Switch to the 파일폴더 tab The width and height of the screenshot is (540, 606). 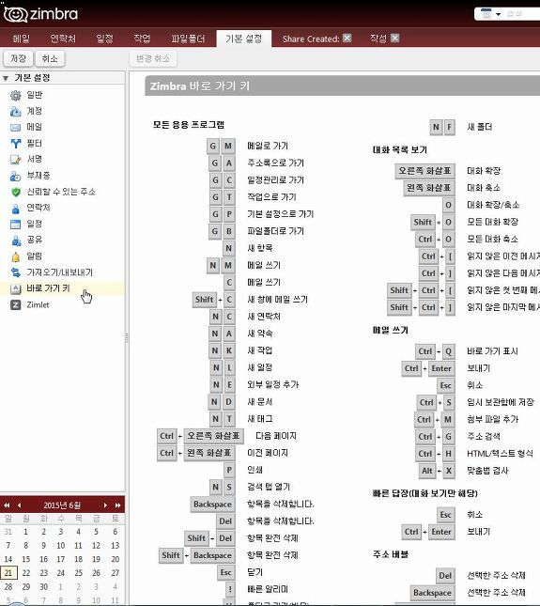tap(188, 39)
